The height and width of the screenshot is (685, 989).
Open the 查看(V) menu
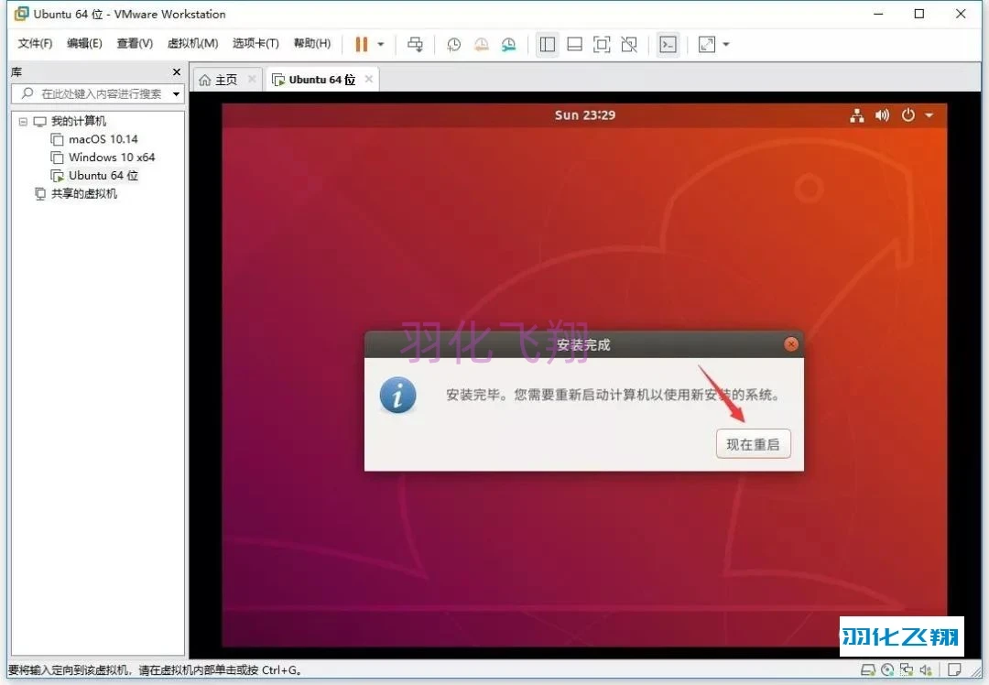[135, 43]
